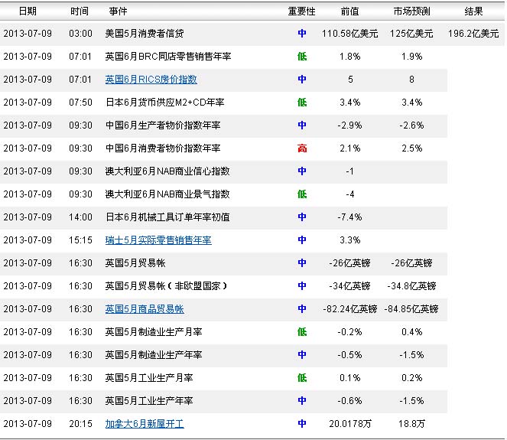Click the time 20:15 cell

tap(80, 424)
